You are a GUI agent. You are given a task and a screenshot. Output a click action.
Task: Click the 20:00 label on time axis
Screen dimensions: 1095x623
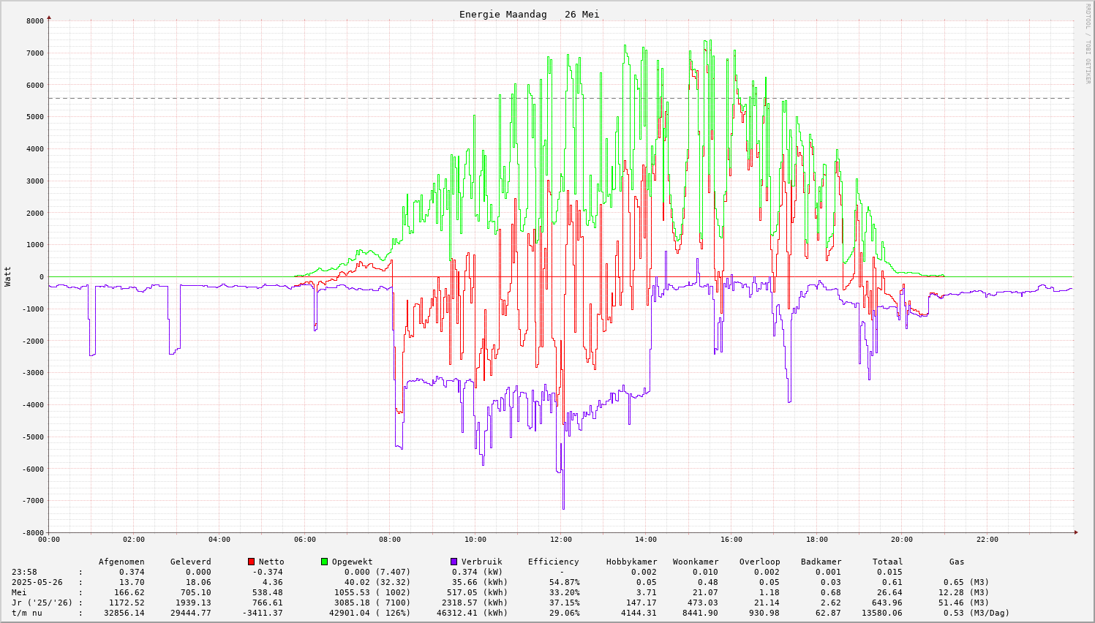(x=901, y=540)
